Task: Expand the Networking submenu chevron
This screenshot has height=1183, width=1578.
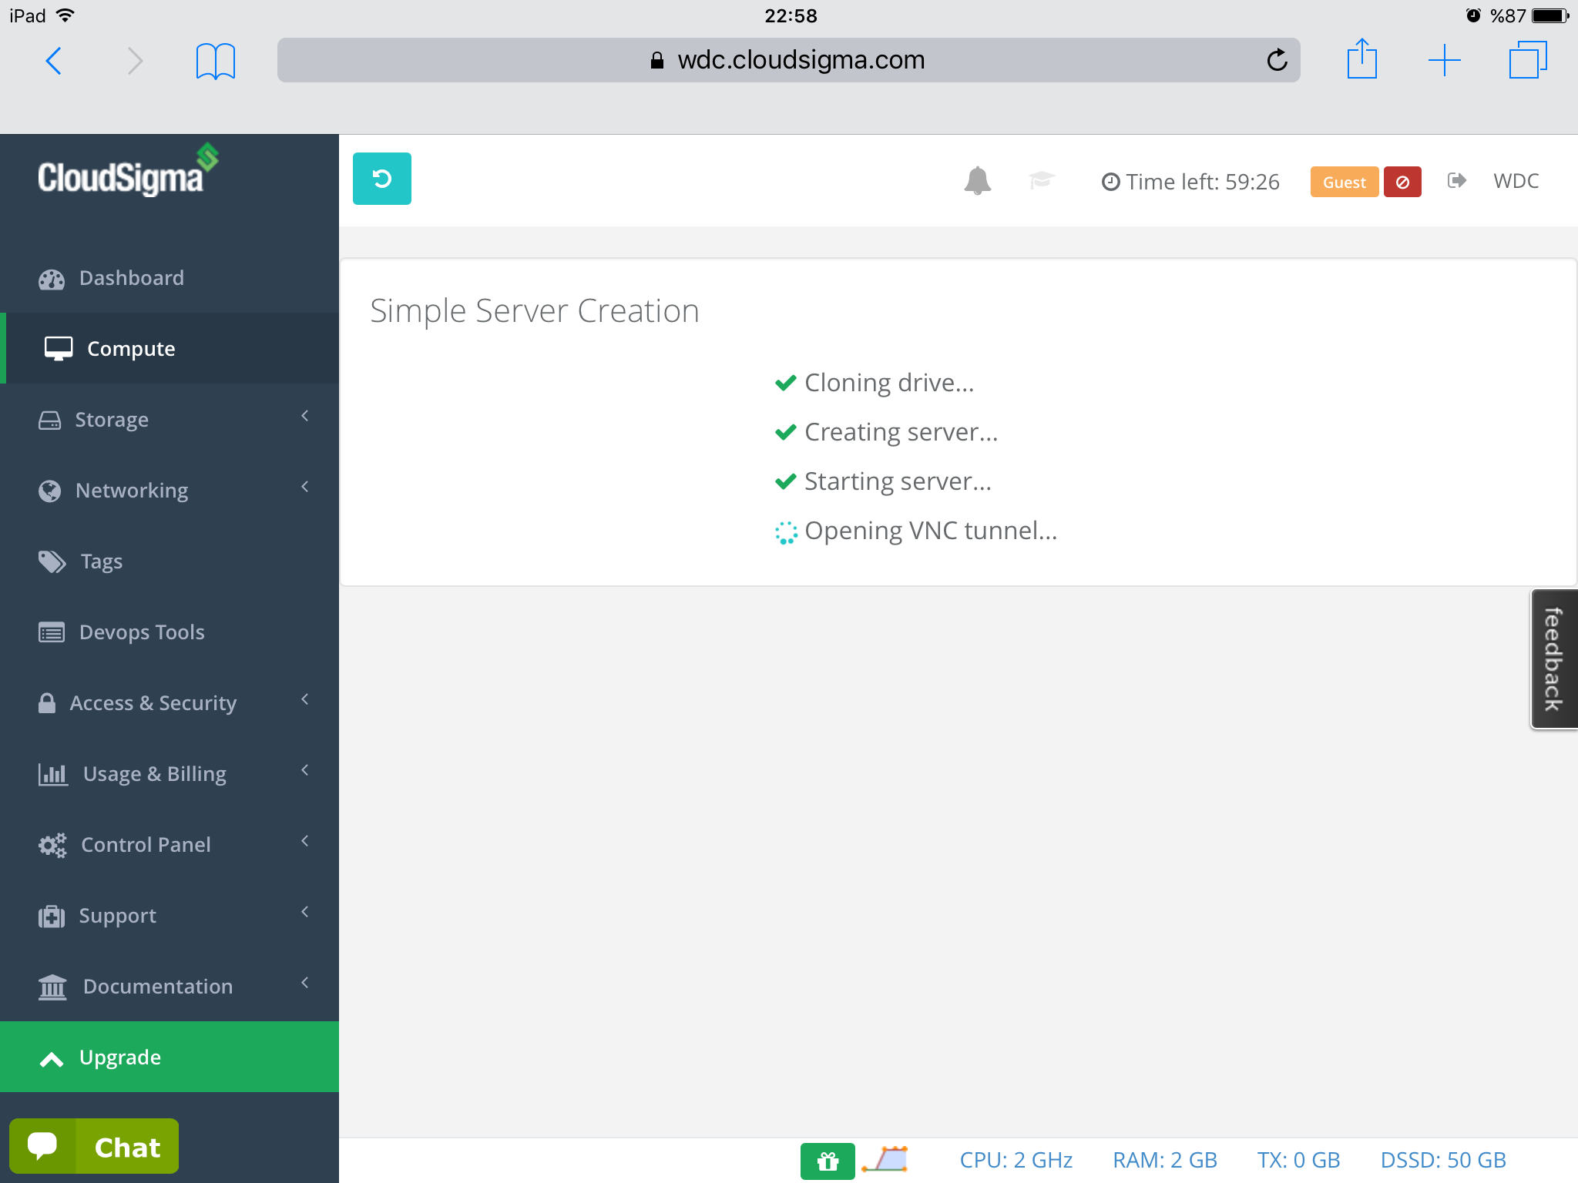Action: [x=305, y=487]
